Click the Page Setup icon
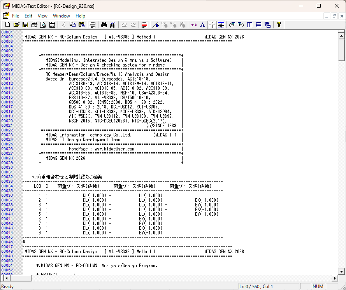Viewport: 346px width, 290px height. [52, 24]
